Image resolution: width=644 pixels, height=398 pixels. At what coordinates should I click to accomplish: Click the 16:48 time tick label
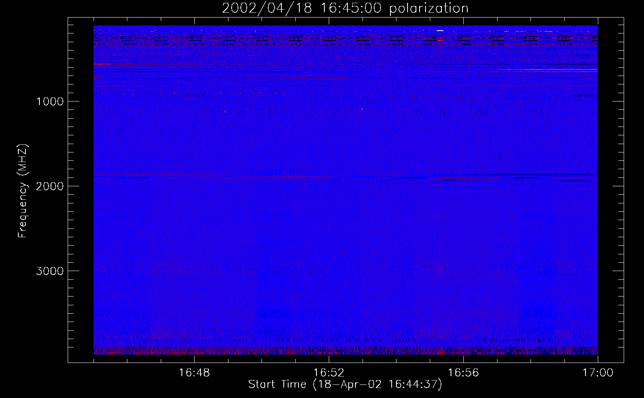pyautogui.click(x=194, y=373)
